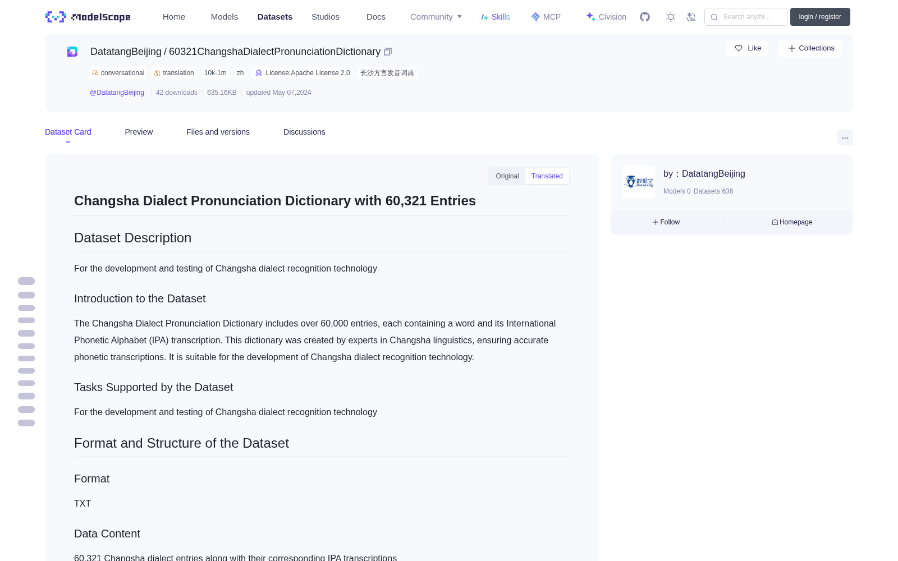Click the 长沙方言发音词典 tag

coord(387,73)
